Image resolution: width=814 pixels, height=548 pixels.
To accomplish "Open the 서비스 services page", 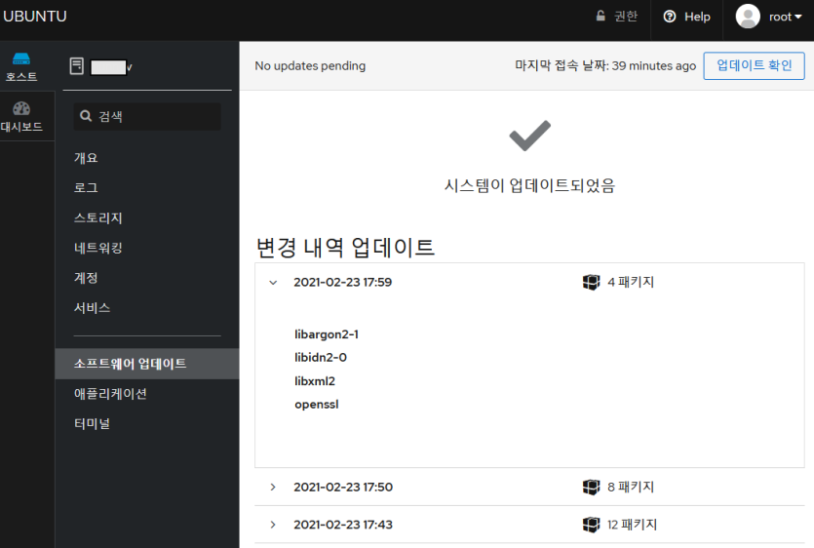I will click(x=92, y=308).
